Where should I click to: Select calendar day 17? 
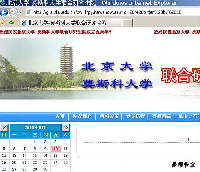pyautogui.click(x=56, y=156)
